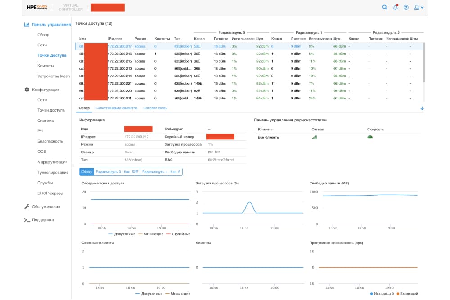Click the Поддержка terminal icon
Viewport: 450px width, 300px height.
point(27,220)
